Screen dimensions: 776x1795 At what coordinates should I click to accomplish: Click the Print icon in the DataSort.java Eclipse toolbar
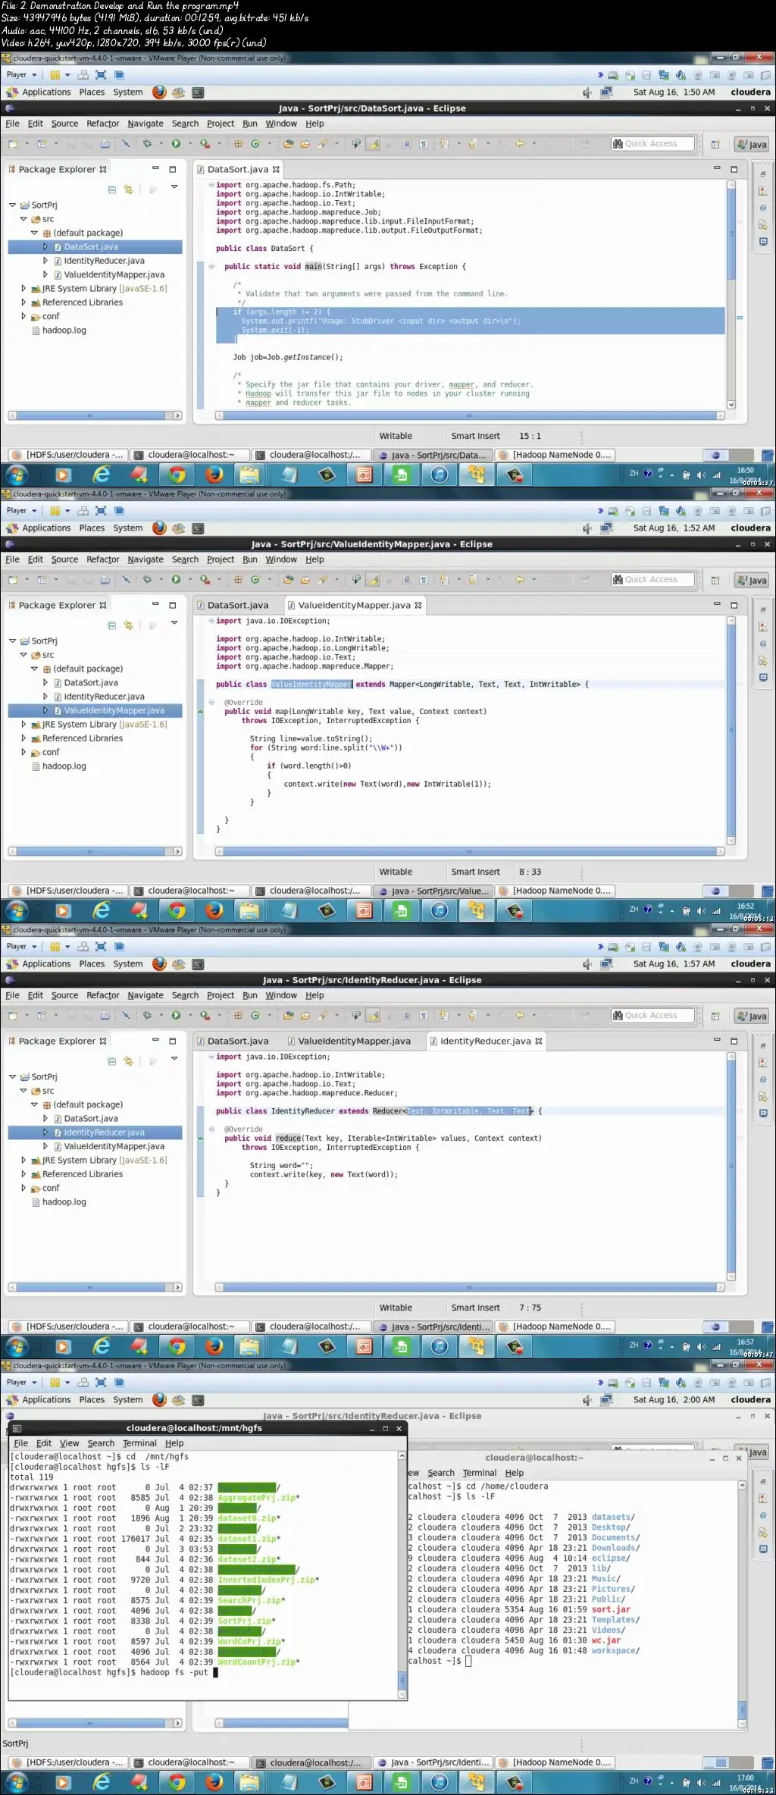click(x=105, y=143)
